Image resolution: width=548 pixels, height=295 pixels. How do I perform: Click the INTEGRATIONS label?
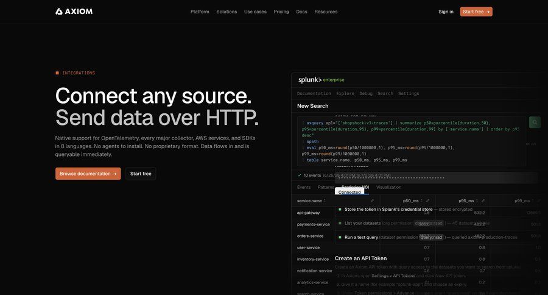pos(79,73)
